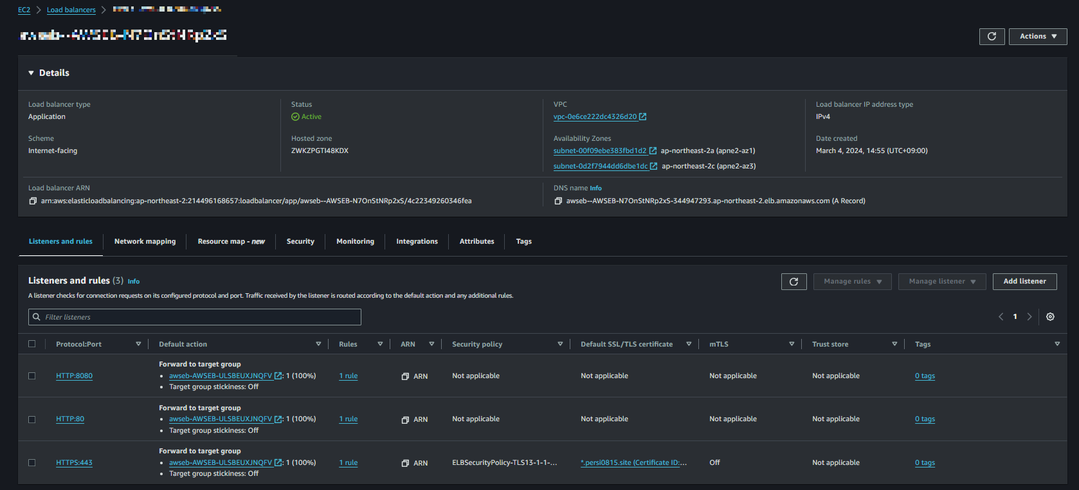Sort by Default SSL/TLS certificate column arrow
The width and height of the screenshot is (1079, 490).
click(x=689, y=344)
